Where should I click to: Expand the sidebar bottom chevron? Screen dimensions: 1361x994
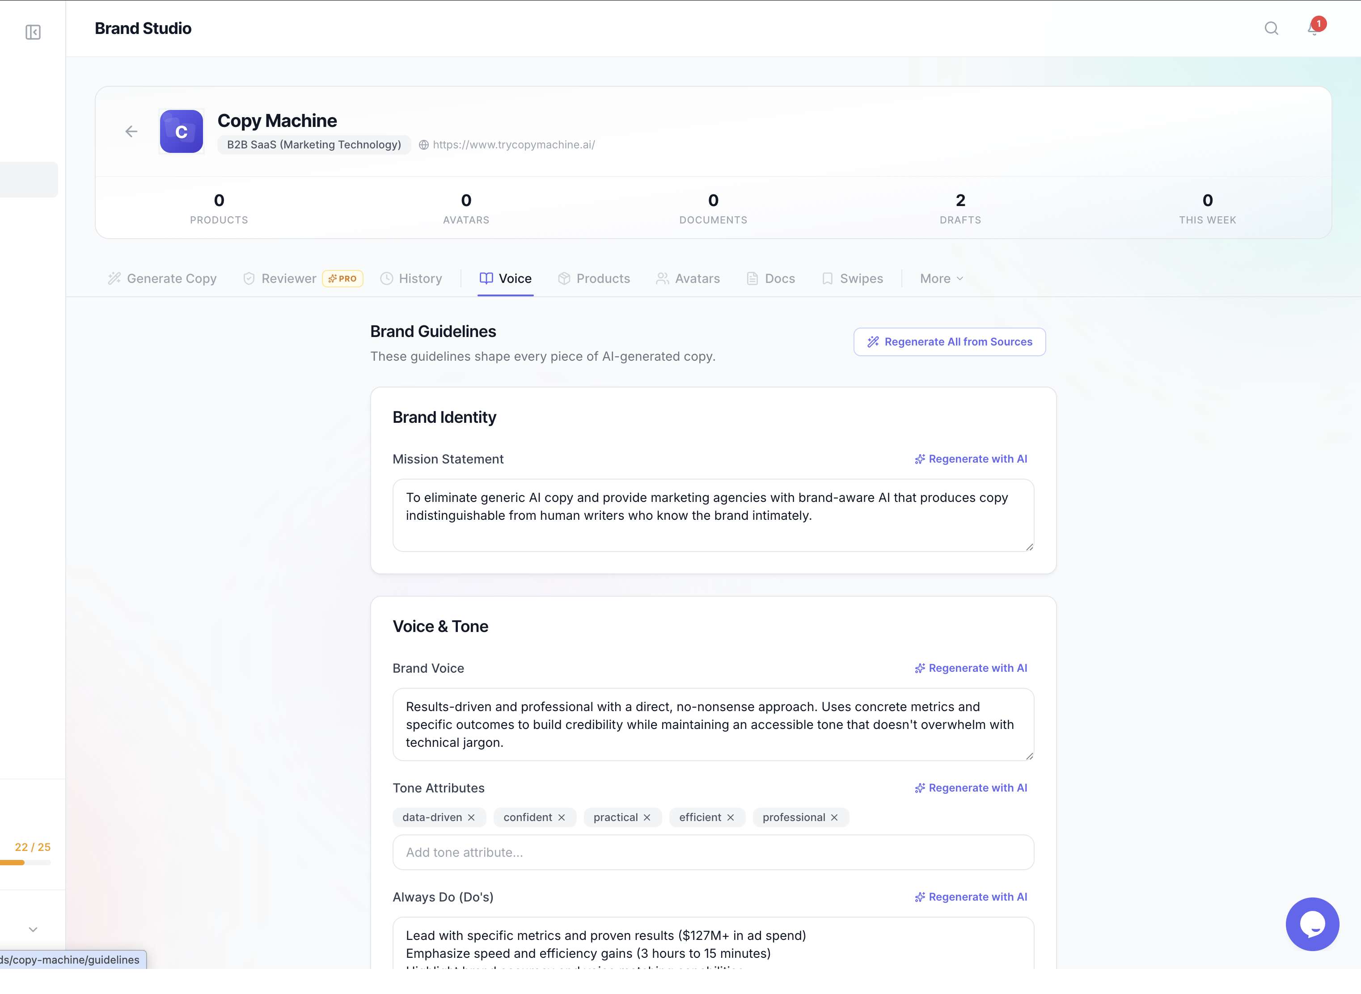click(33, 929)
